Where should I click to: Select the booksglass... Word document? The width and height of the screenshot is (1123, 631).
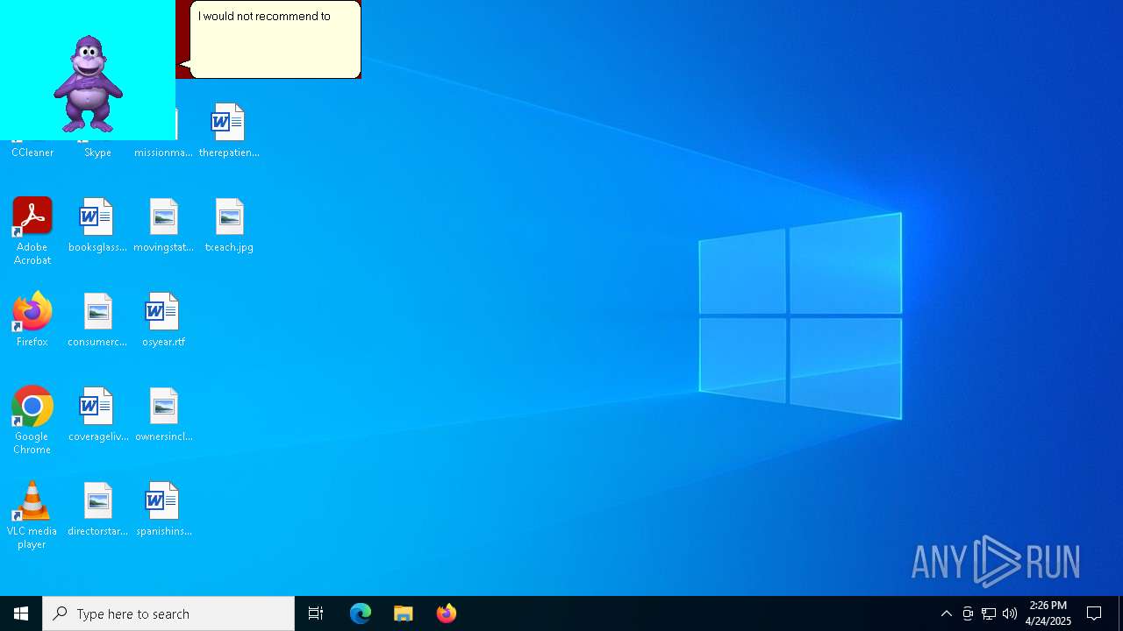pyautogui.click(x=97, y=225)
